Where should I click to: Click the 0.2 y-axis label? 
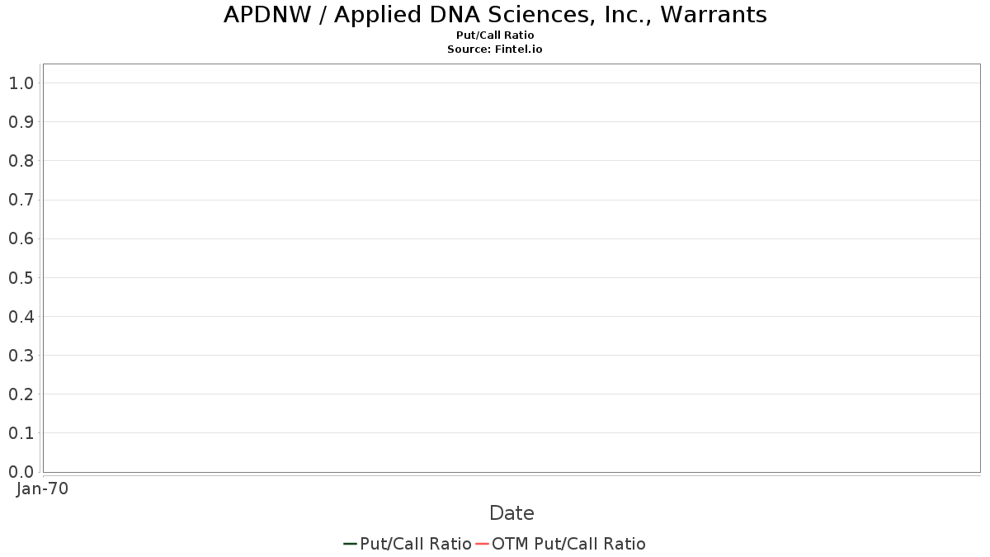point(21,394)
